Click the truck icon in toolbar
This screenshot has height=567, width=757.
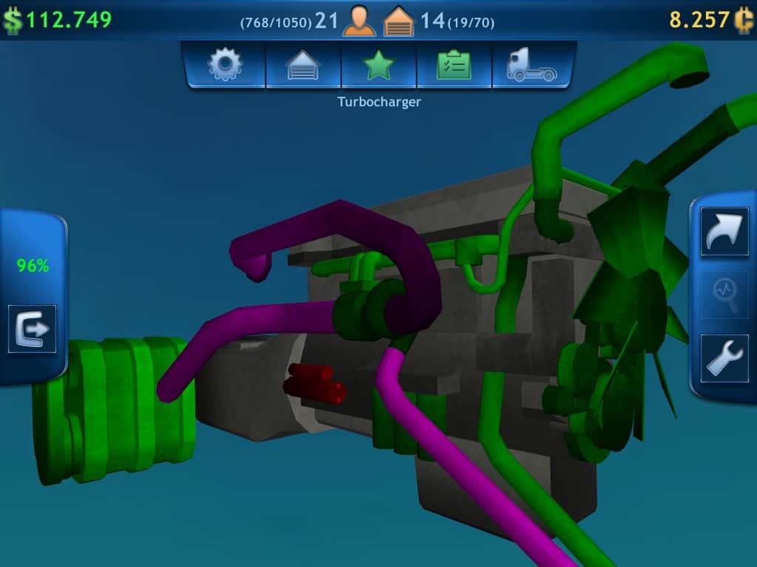click(532, 65)
